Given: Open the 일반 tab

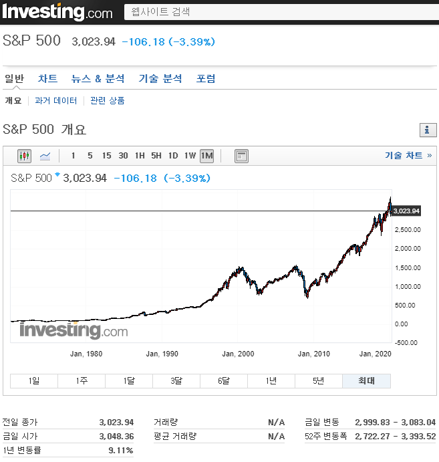Looking at the screenshot, I should pyautogui.click(x=15, y=79).
